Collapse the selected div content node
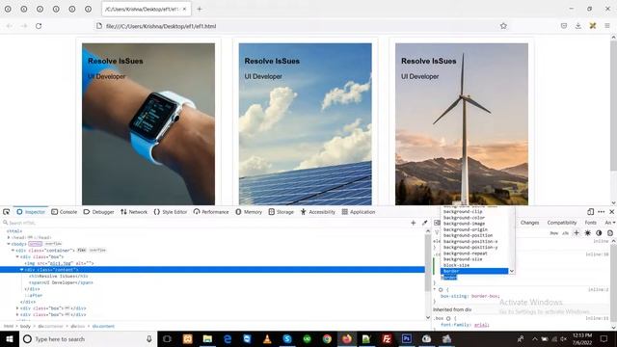617x347 pixels. pos(21,270)
